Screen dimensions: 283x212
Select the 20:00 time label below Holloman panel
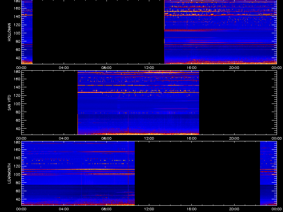click(234, 68)
